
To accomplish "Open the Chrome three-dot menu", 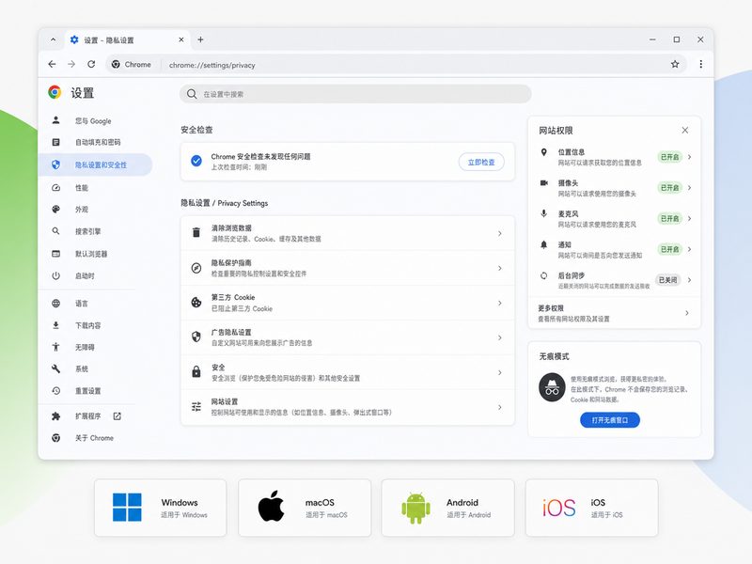I will 700,64.
